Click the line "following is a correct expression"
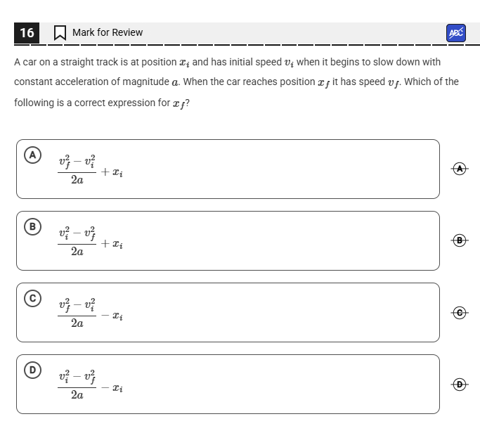The height and width of the screenshot is (426, 480). pyautogui.click(x=102, y=103)
